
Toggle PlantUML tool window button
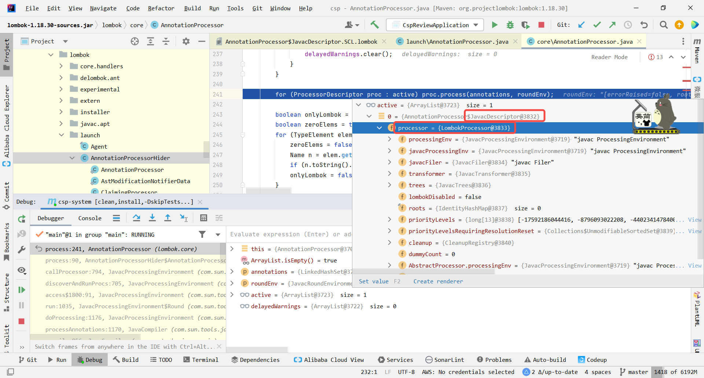697,309
